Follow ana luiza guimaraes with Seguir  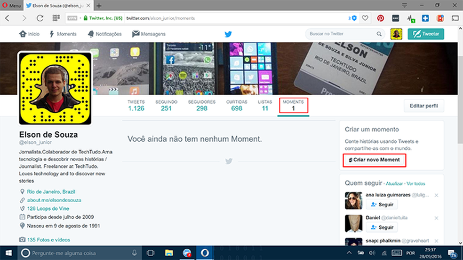point(382,204)
